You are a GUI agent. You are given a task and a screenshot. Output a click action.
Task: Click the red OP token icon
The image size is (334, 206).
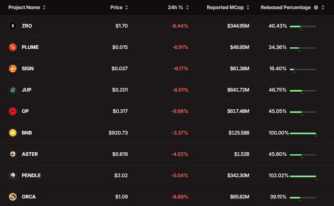[13, 111]
